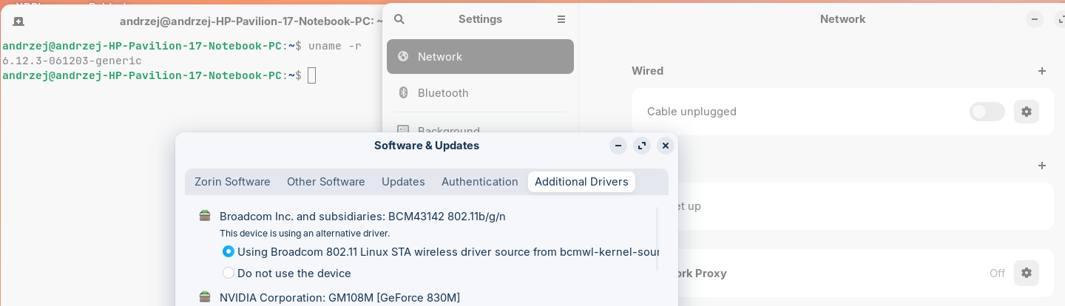1065x306 pixels.
Task: Click the terminal command prompt cursor
Action: point(311,75)
